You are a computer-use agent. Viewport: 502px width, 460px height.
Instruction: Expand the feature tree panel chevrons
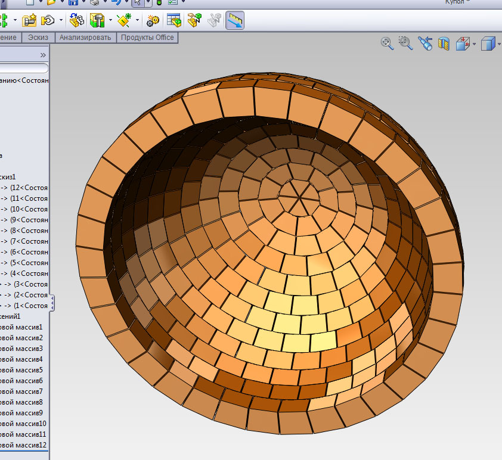(43, 54)
